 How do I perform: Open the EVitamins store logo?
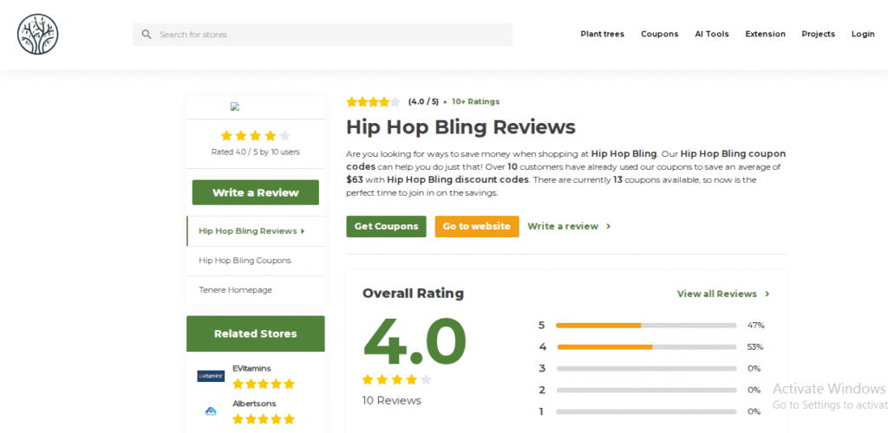click(x=211, y=376)
